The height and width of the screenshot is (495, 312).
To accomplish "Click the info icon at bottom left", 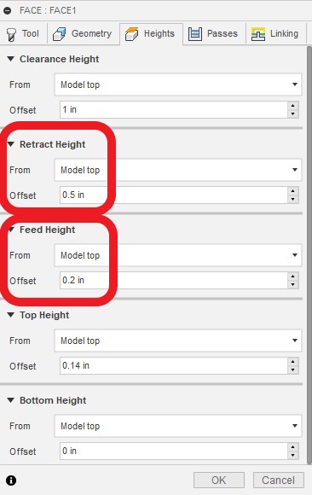I will tap(11, 480).
